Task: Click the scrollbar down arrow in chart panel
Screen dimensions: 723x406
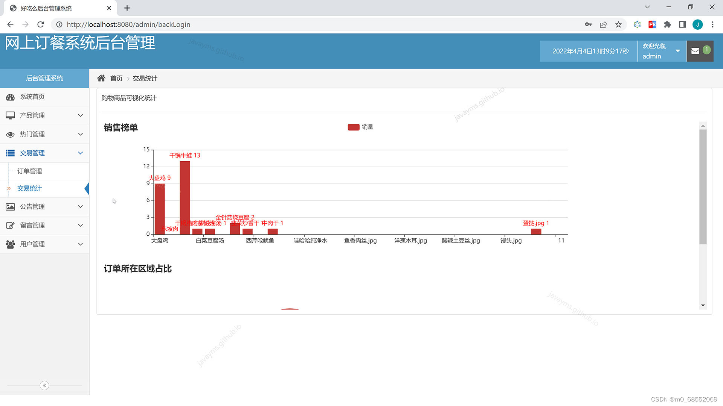Action: 703,305
